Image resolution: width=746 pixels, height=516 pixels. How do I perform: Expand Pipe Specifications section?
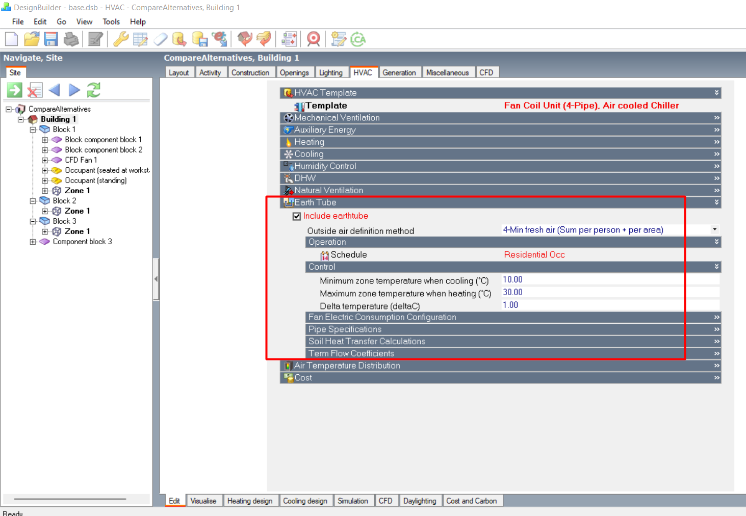pos(513,329)
